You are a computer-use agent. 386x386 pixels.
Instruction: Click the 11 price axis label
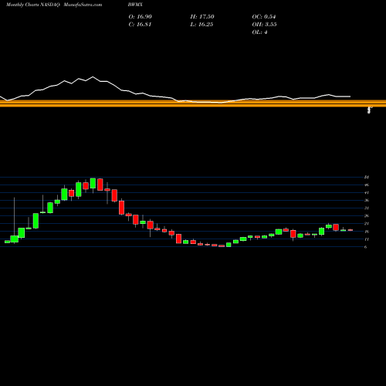[x=367, y=239]
